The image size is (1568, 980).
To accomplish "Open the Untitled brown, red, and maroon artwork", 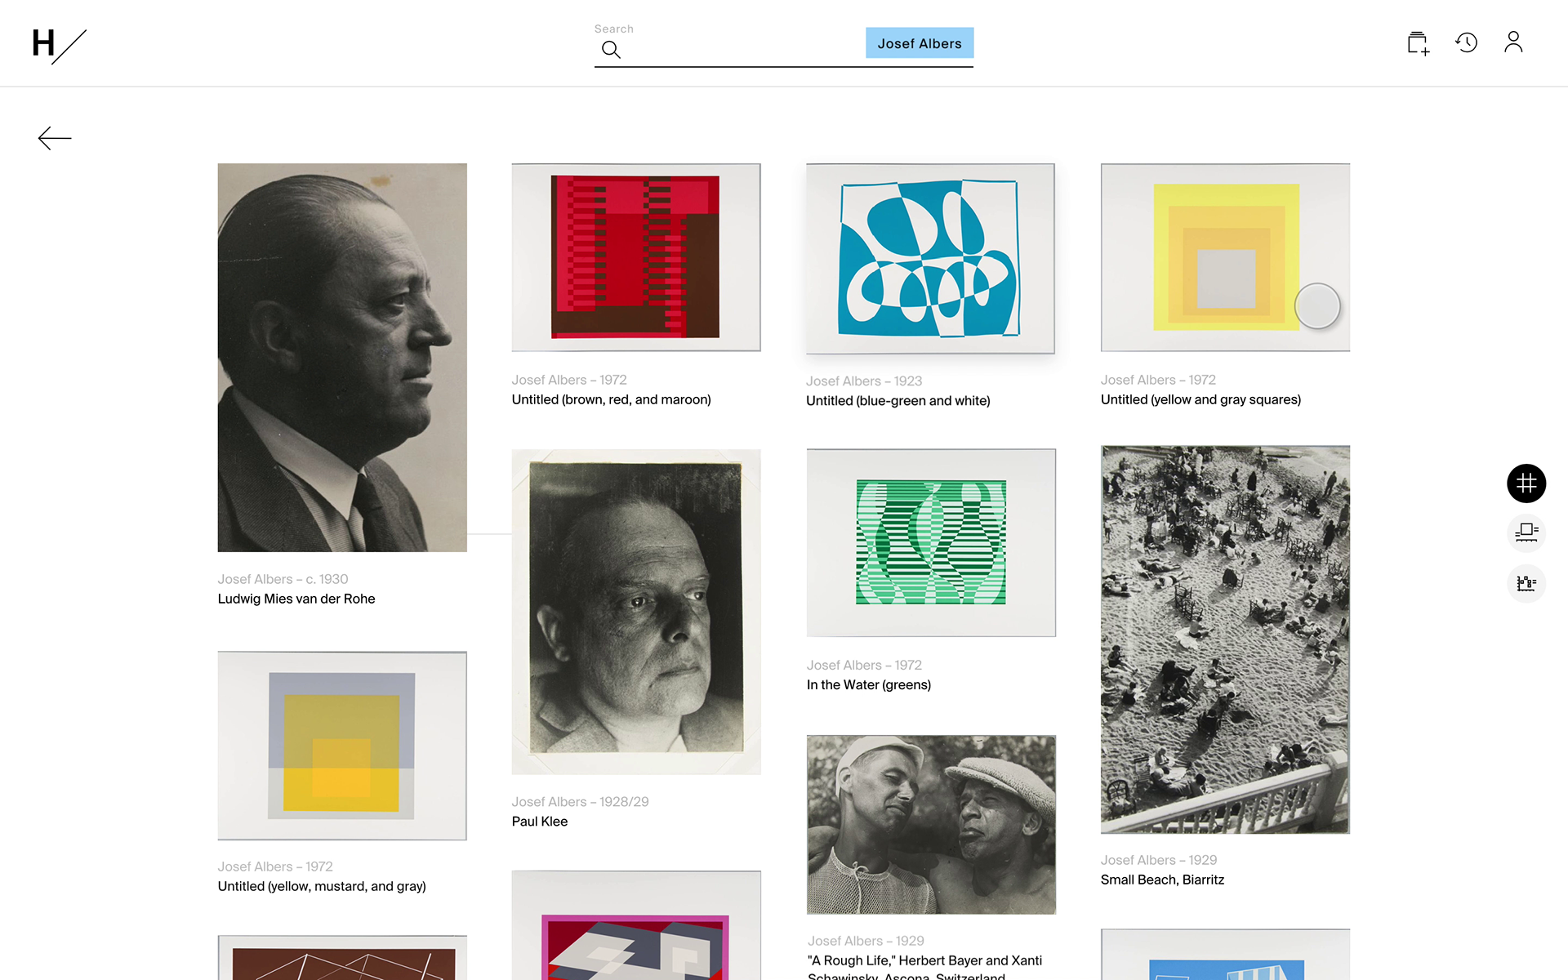I will tap(636, 257).
